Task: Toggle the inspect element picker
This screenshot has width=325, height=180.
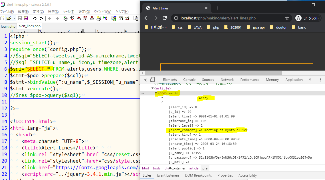Action: tap(145, 80)
